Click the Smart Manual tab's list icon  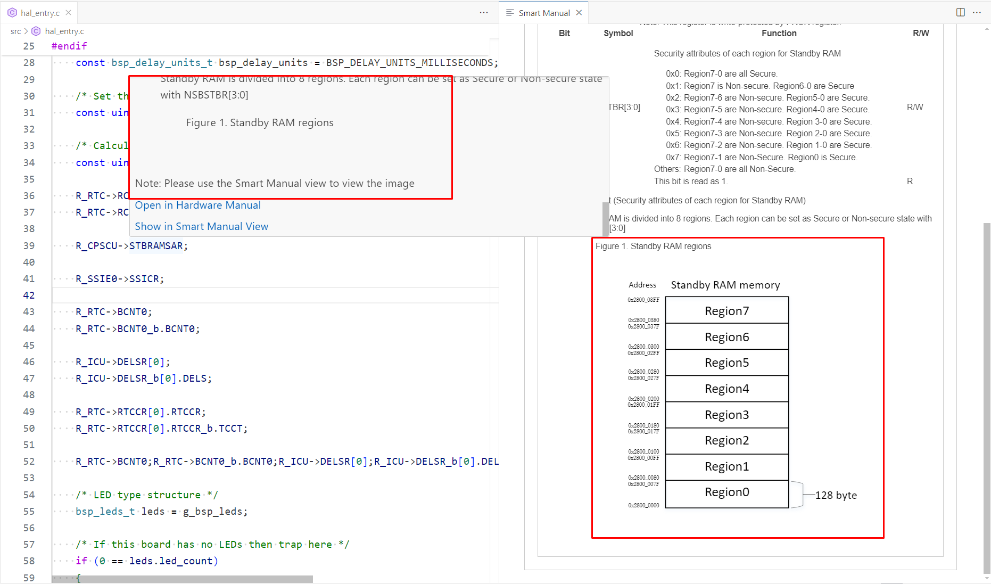point(509,13)
